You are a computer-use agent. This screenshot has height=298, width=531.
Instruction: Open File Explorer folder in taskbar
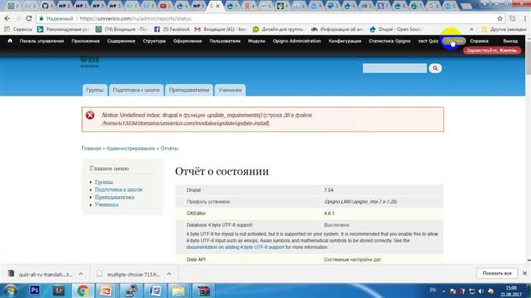coord(178,290)
